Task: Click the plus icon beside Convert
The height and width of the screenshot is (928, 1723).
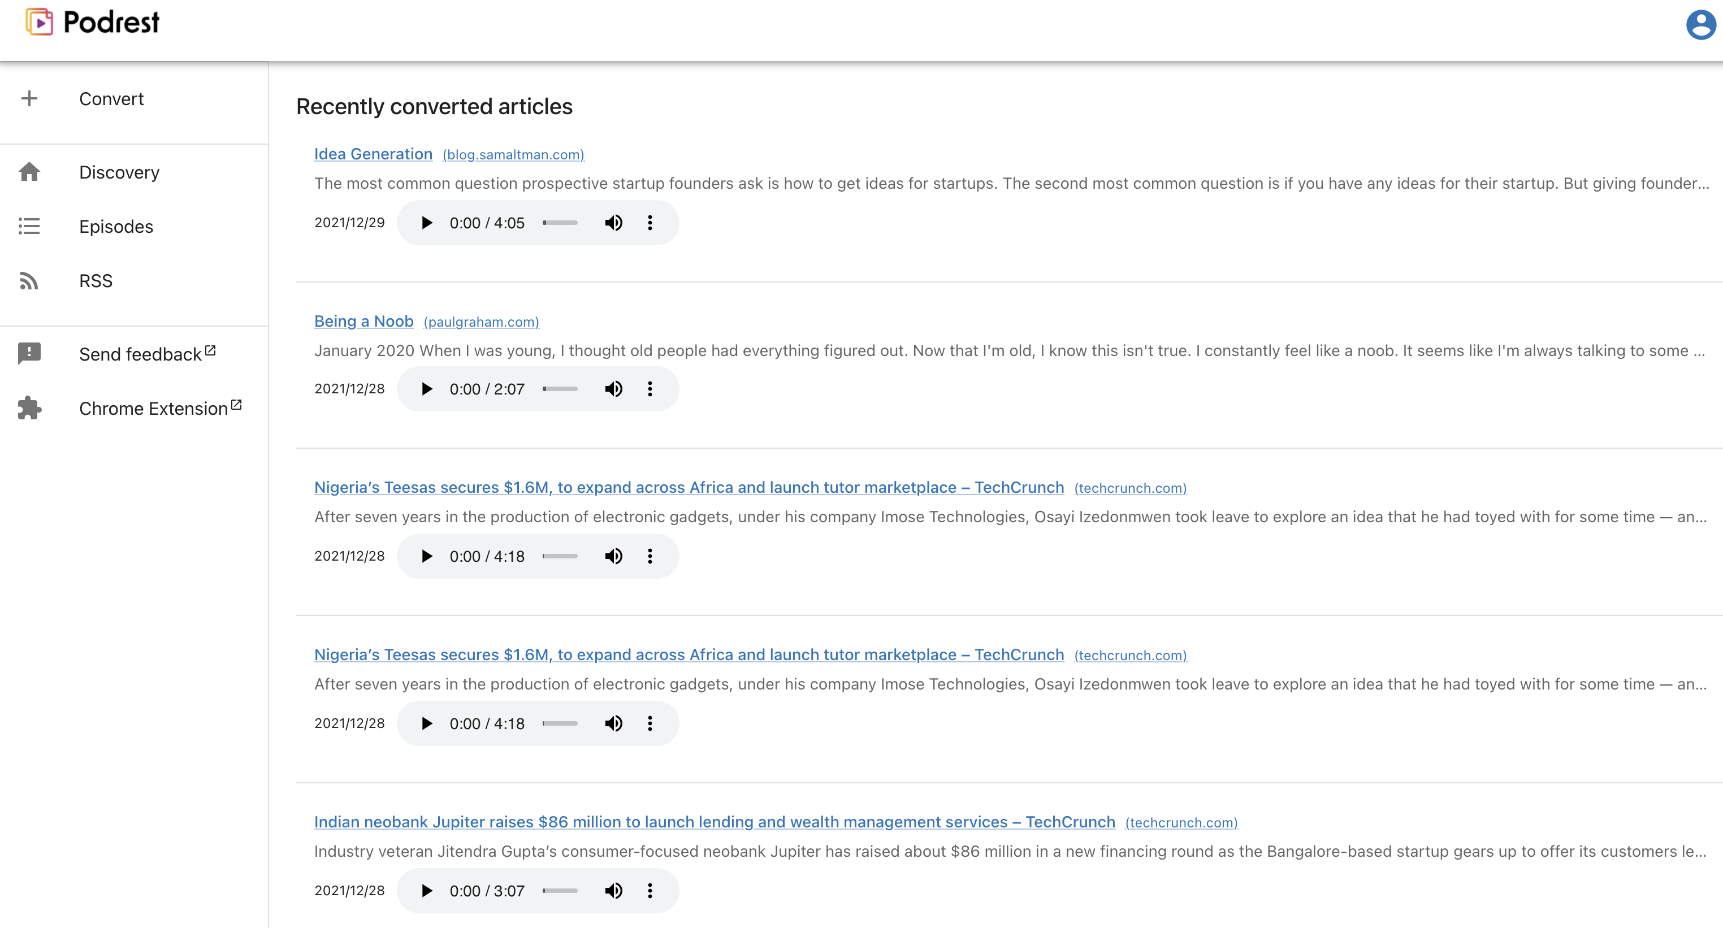Action: (29, 99)
